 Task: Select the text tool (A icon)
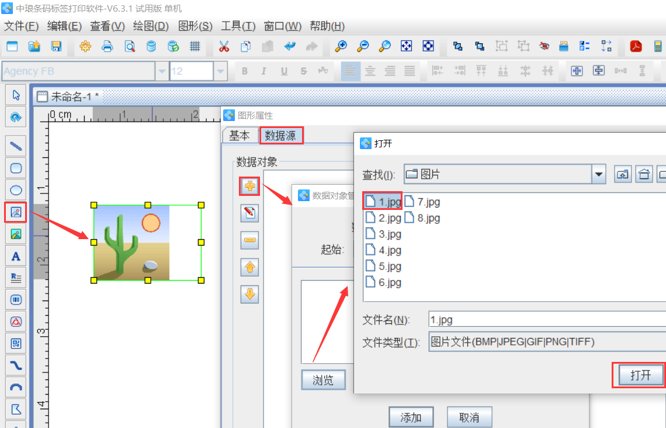point(15,256)
